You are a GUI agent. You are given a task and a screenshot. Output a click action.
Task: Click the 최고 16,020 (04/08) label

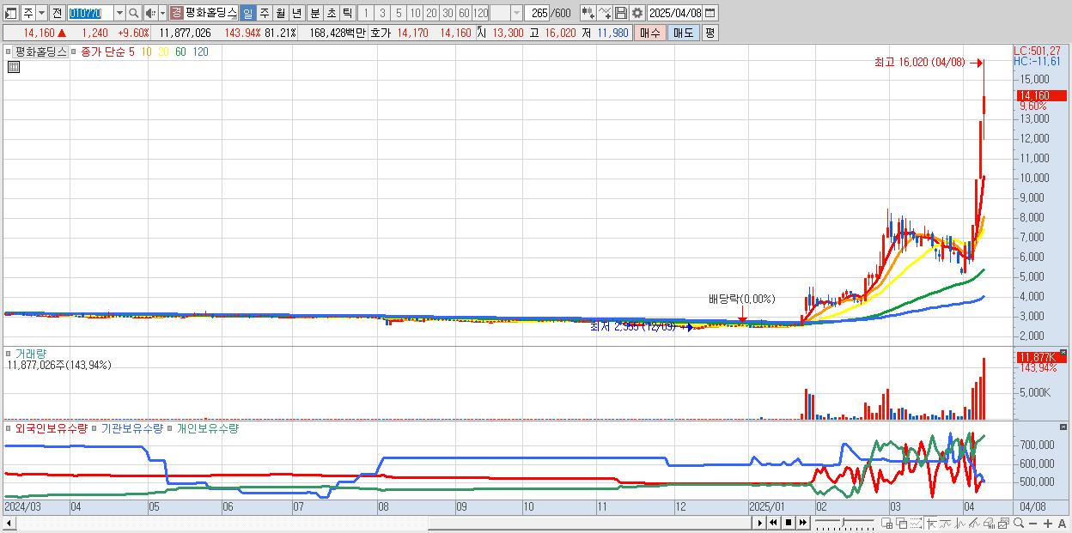pos(919,63)
